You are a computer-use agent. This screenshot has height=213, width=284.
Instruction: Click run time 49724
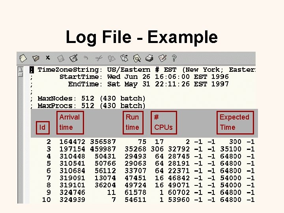135,185
